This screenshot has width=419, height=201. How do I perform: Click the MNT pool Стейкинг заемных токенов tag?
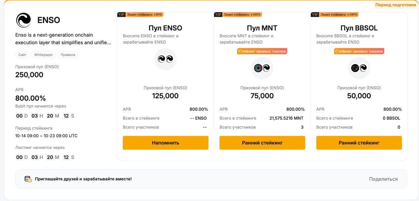pos(262,51)
